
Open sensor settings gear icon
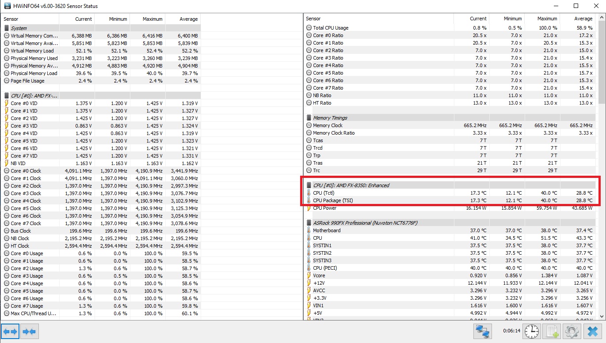572,331
